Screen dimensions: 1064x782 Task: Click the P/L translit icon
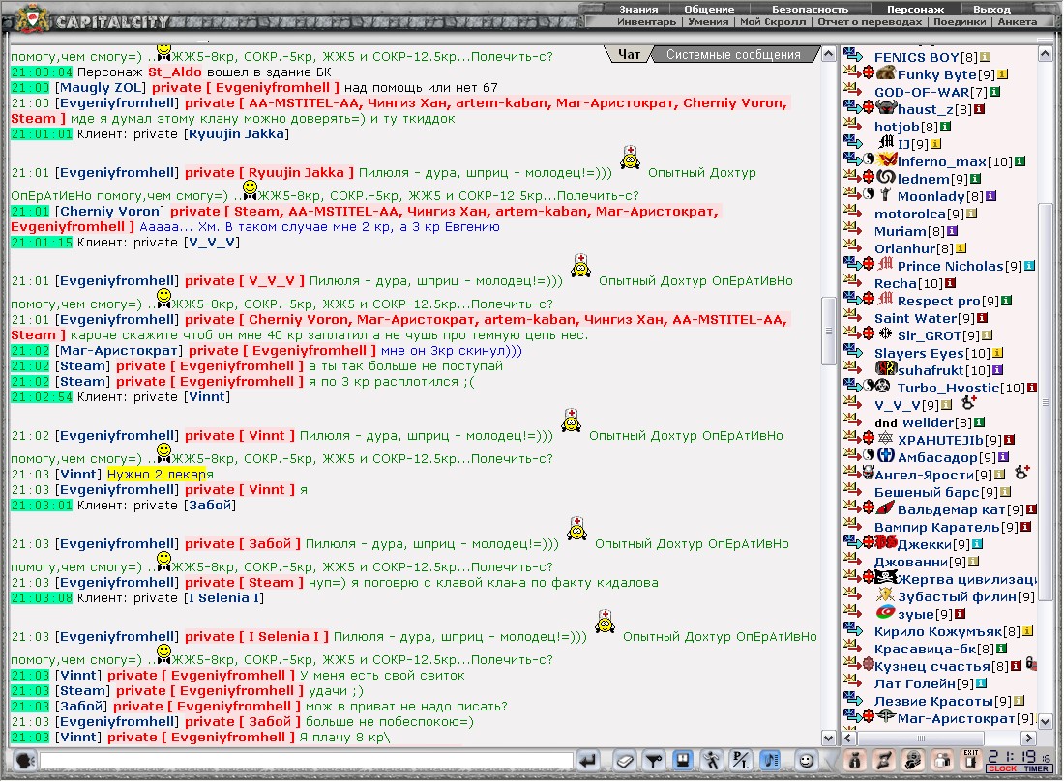coord(740,761)
